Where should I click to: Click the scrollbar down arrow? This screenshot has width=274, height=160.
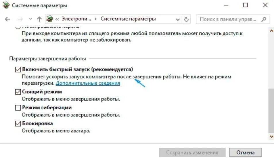(x=271, y=137)
